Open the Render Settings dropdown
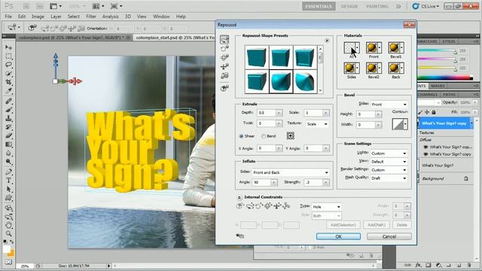 (389, 170)
